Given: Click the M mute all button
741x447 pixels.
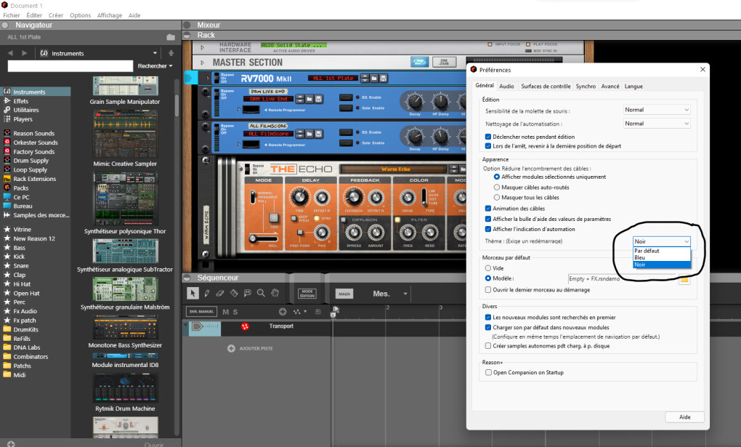Looking at the screenshot, I should (x=225, y=312).
